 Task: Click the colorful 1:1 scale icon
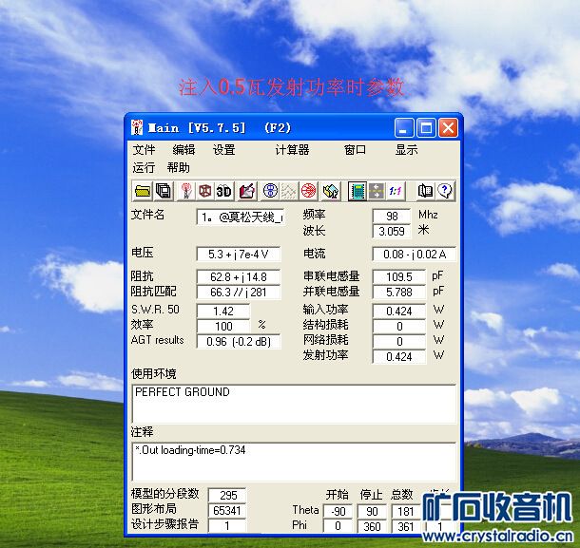click(x=396, y=191)
